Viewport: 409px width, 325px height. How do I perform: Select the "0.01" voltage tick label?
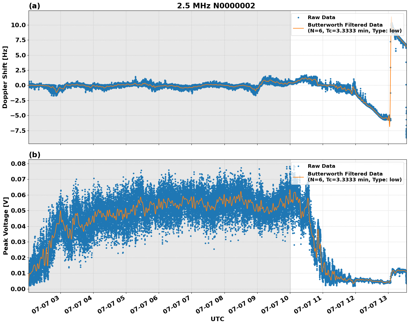[18, 273]
